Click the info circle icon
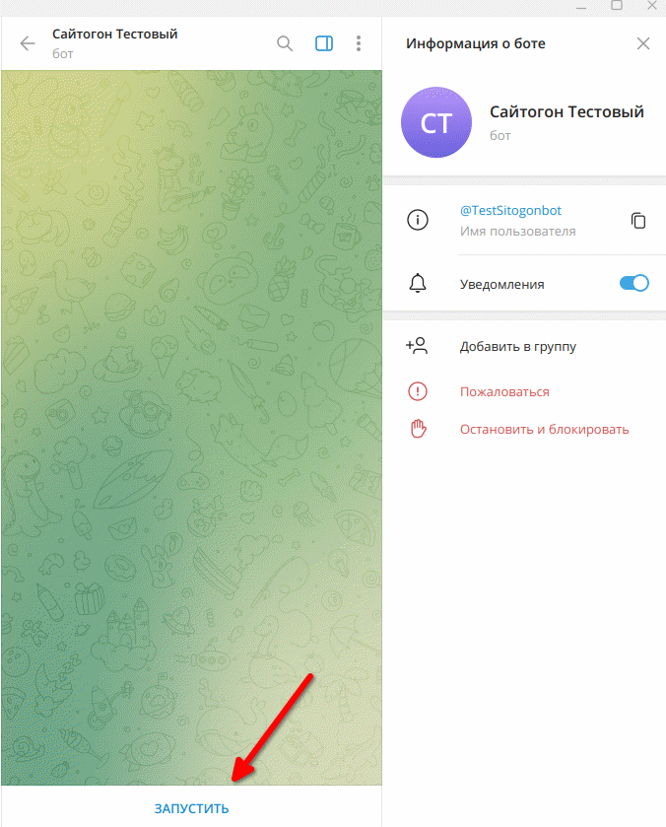Screen dimensions: 666x827 tap(418, 220)
